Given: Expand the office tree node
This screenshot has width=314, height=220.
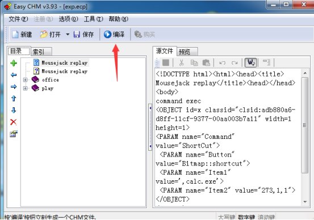Looking at the screenshot, I should pos(25,80).
